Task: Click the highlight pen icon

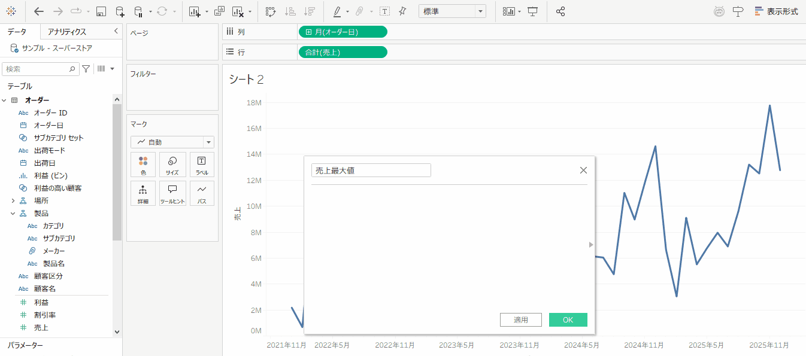Action: [337, 11]
